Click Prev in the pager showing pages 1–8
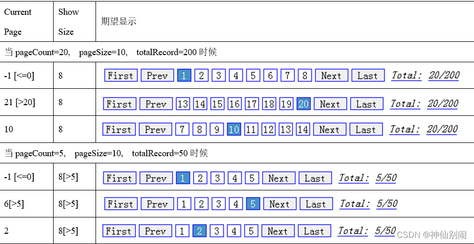The image size is (474, 244). pyautogui.click(x=157, y=75)
